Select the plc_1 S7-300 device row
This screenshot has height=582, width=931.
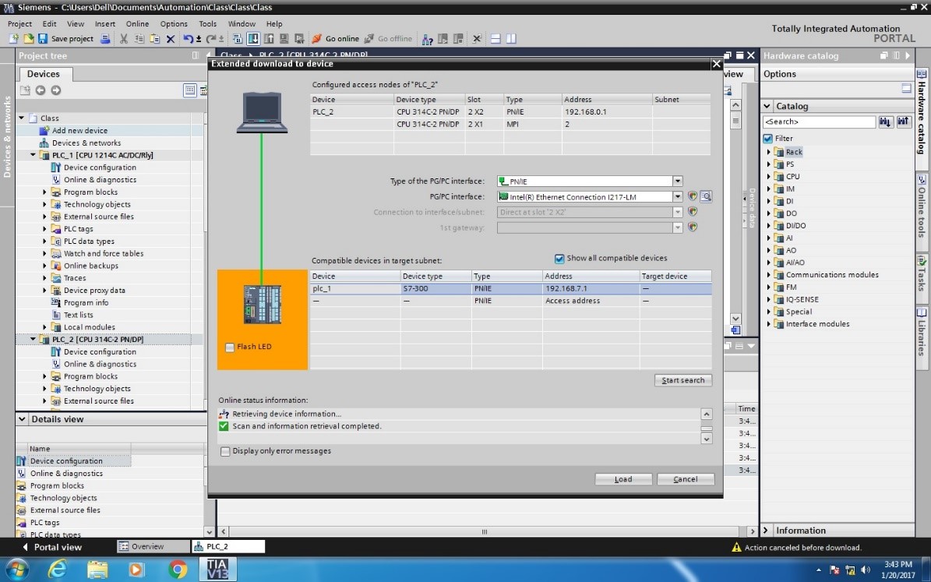click(x=510, y=288)
